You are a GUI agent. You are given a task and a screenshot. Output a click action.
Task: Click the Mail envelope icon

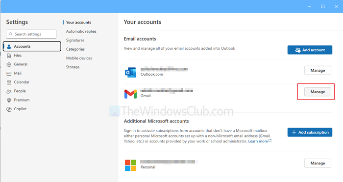(9, 74)
